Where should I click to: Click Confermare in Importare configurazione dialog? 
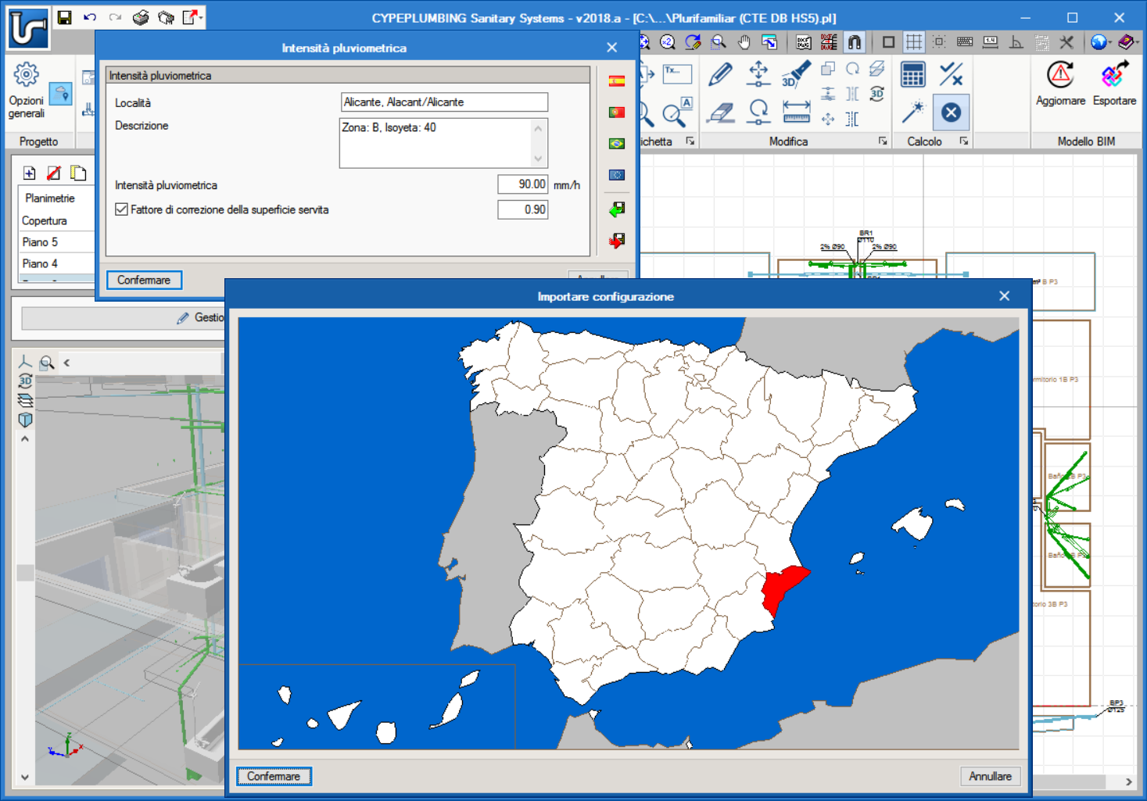pyautogui.click(x=274, y=776)
